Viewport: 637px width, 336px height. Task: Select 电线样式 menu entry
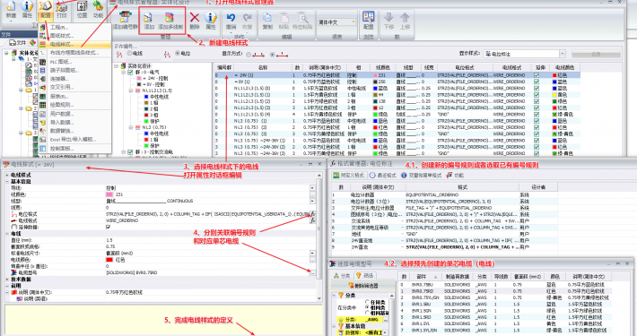coord(74,44)
